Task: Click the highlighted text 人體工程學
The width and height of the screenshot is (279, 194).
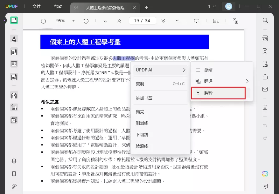Action: [x=124, y=58]
